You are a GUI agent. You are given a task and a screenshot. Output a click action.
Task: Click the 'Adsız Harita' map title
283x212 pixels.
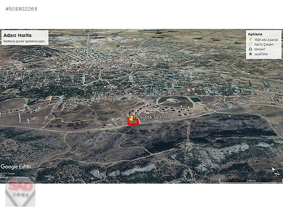pos(17,35)
